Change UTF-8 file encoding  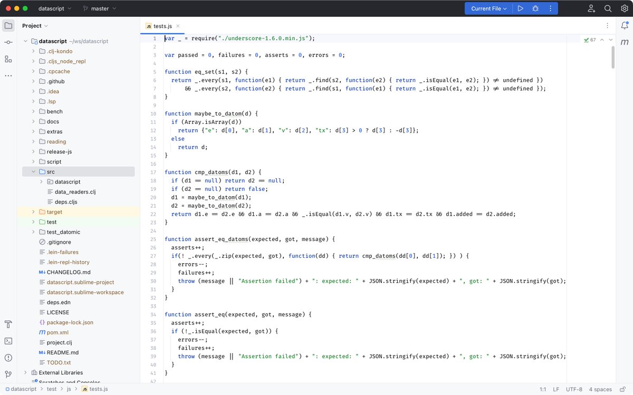coord(574,389)
